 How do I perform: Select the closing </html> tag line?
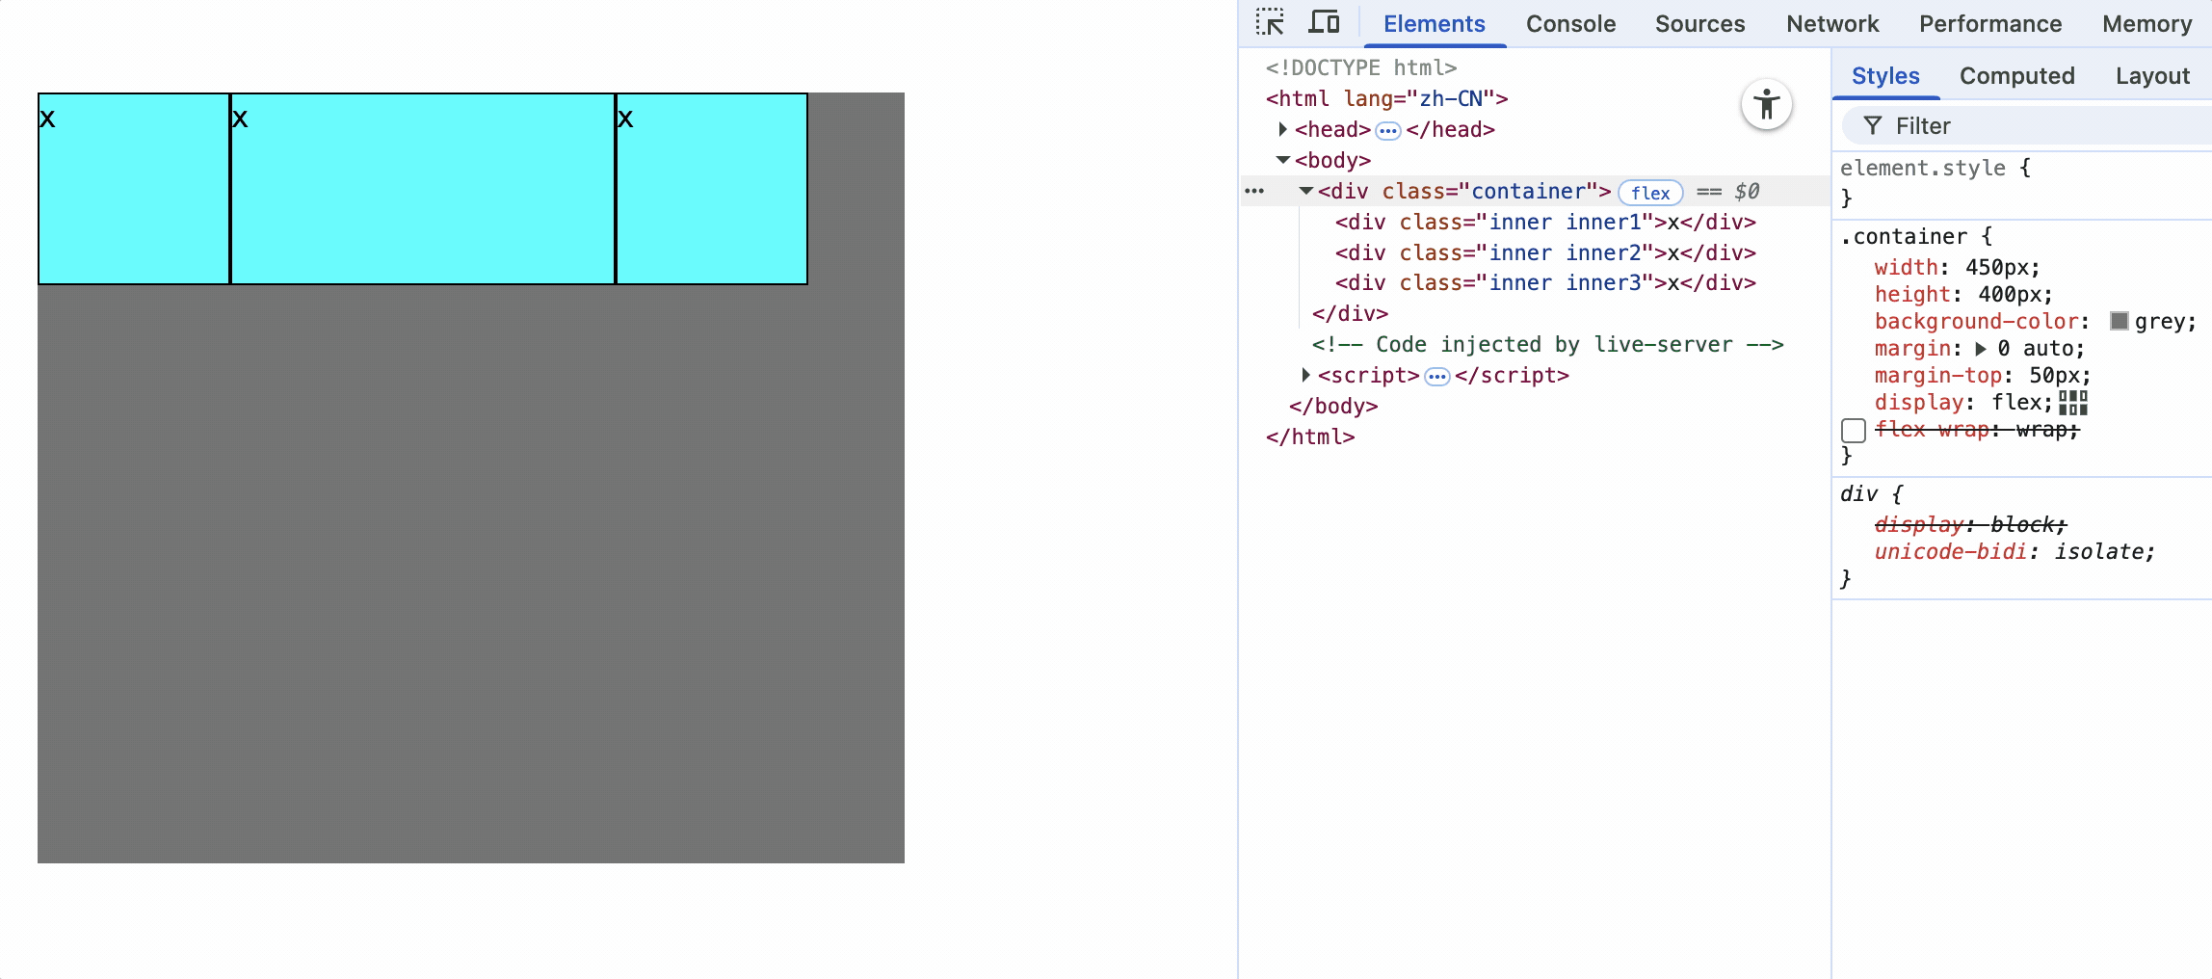tap(1310, 437)
